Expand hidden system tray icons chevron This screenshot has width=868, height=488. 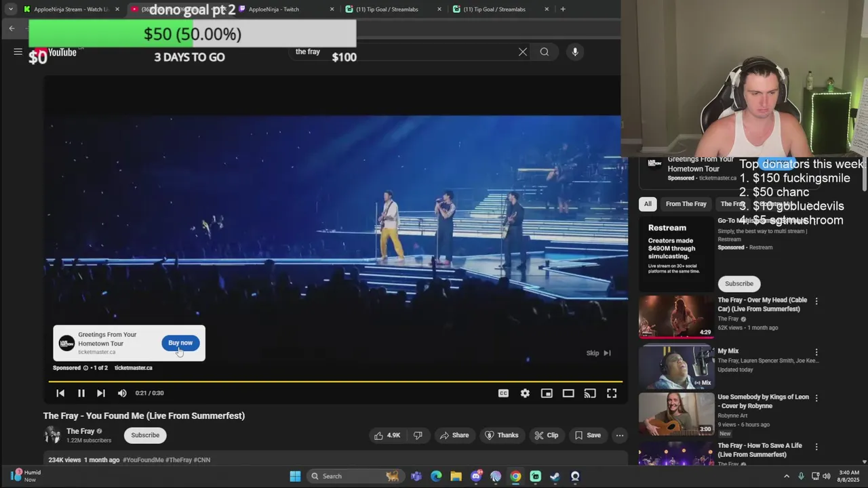pos(787,476)
